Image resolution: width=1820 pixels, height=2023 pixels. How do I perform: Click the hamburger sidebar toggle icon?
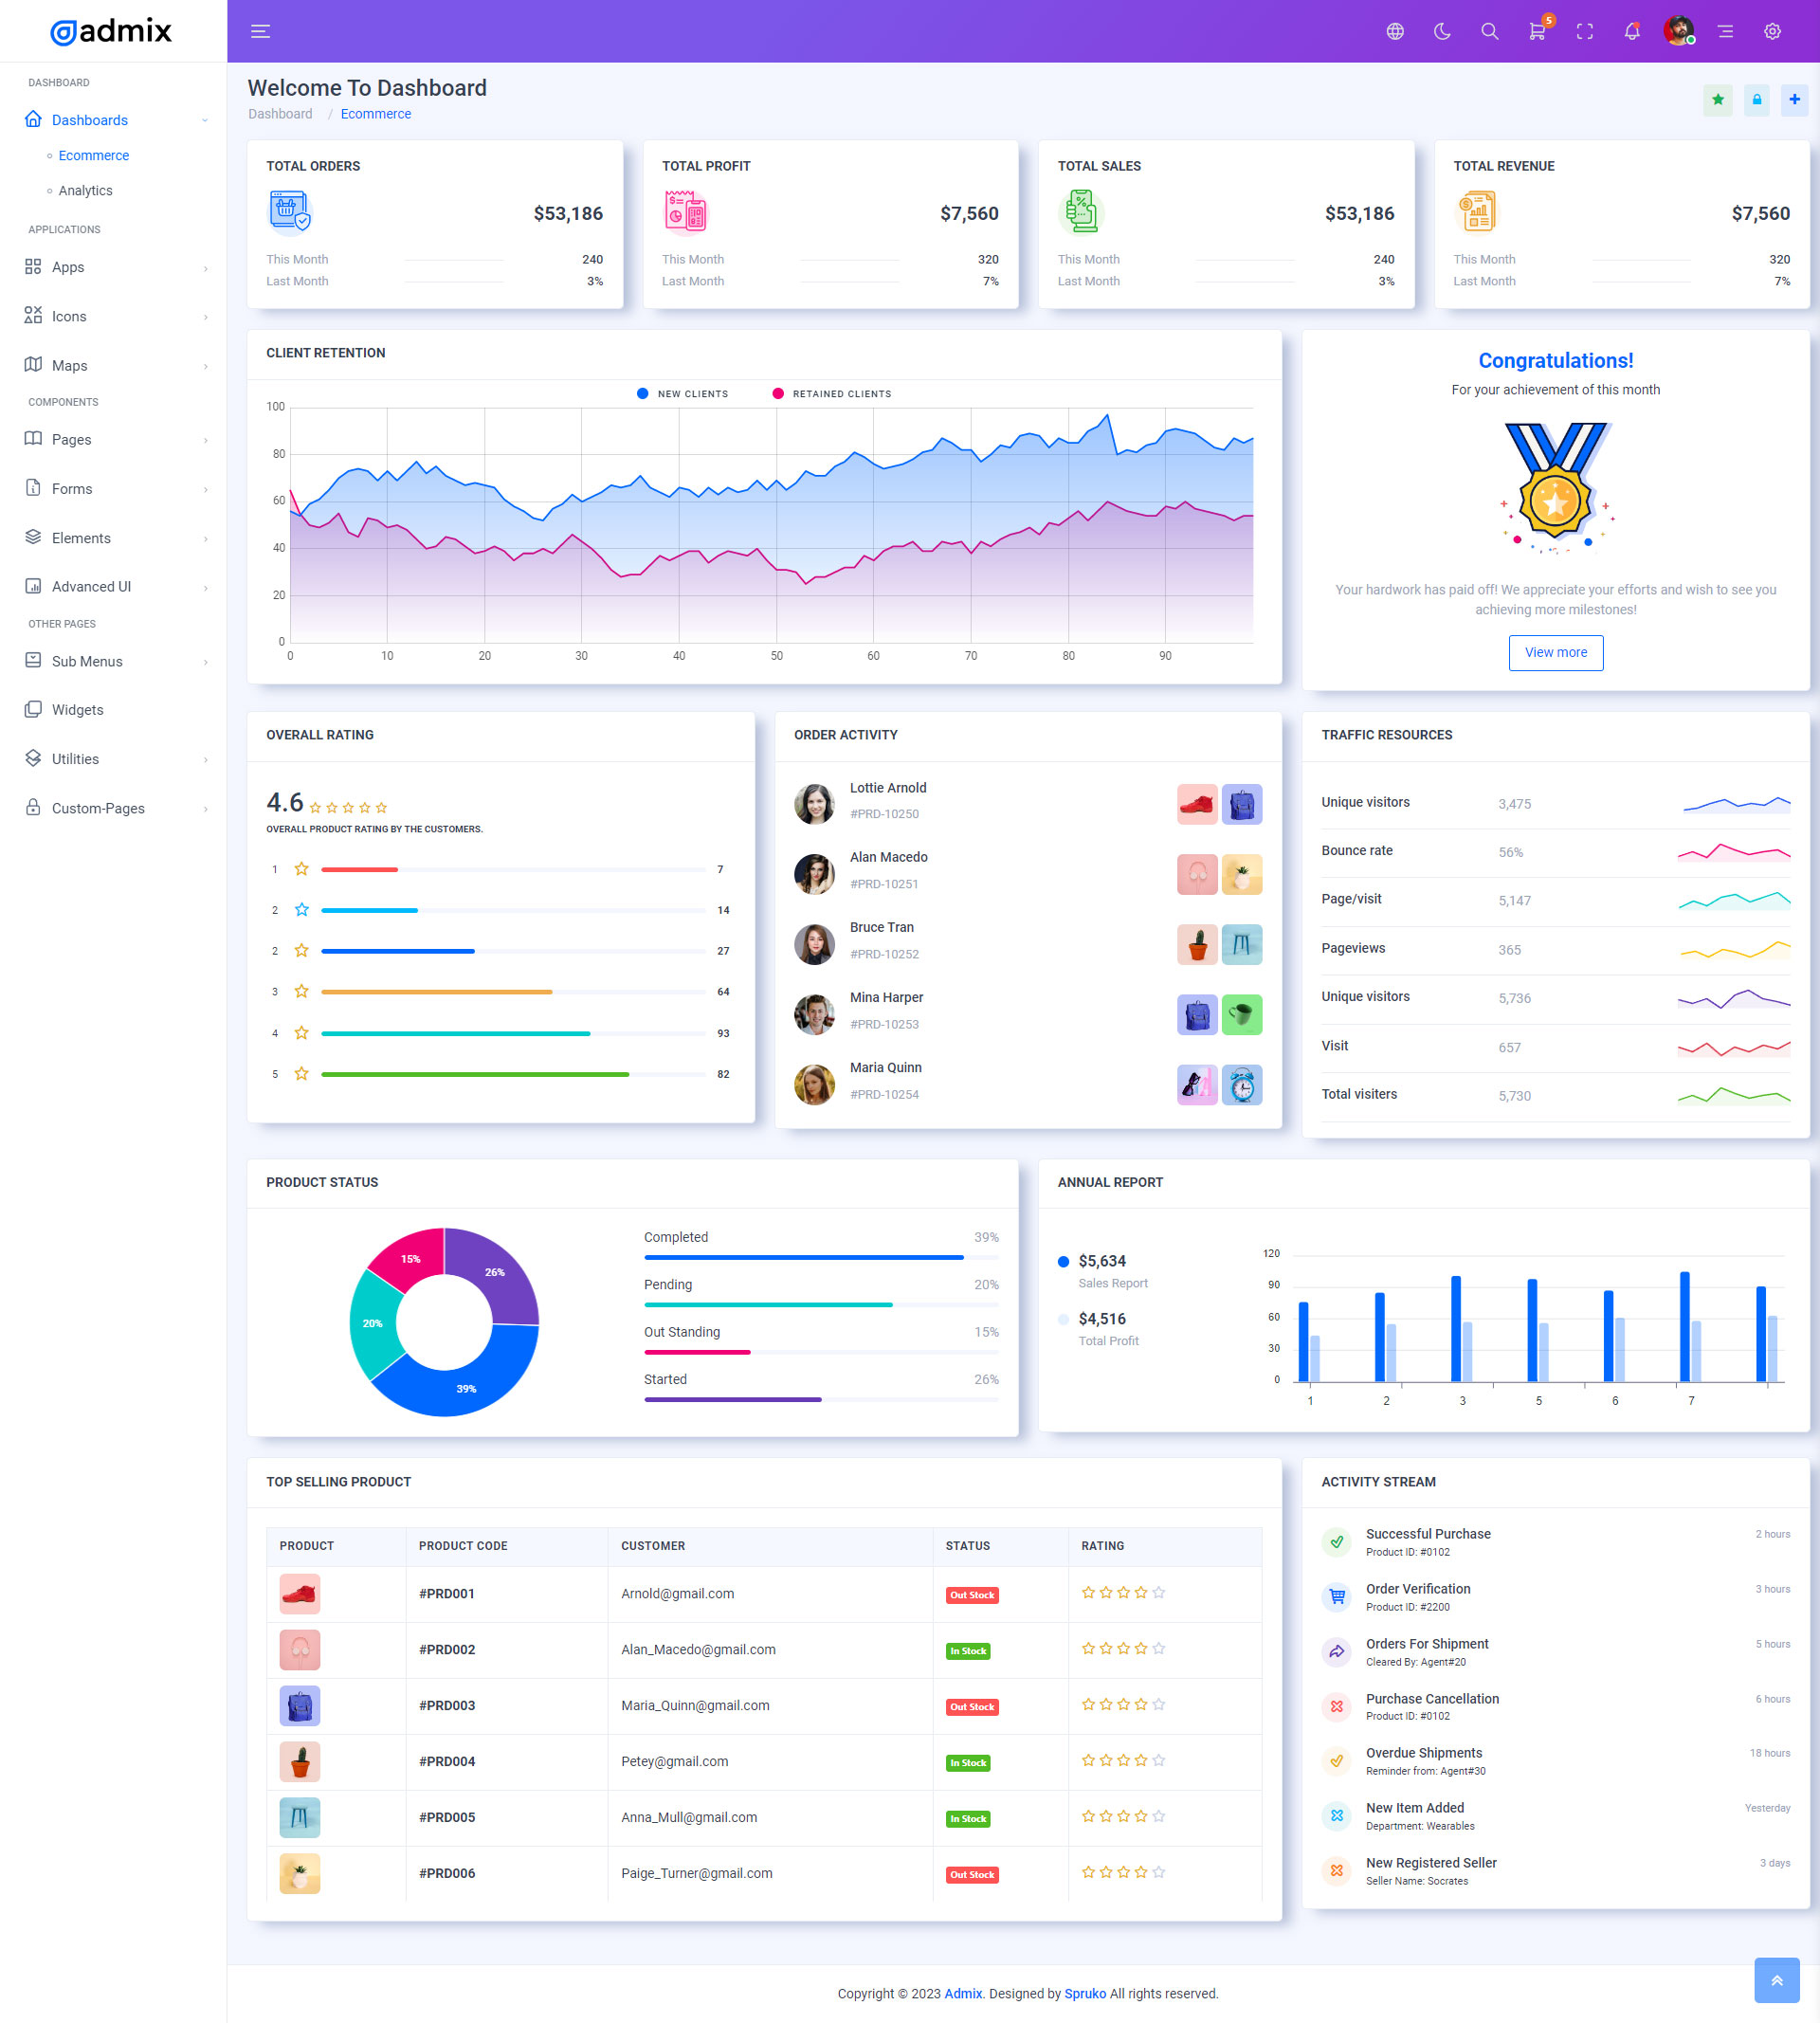260,31
